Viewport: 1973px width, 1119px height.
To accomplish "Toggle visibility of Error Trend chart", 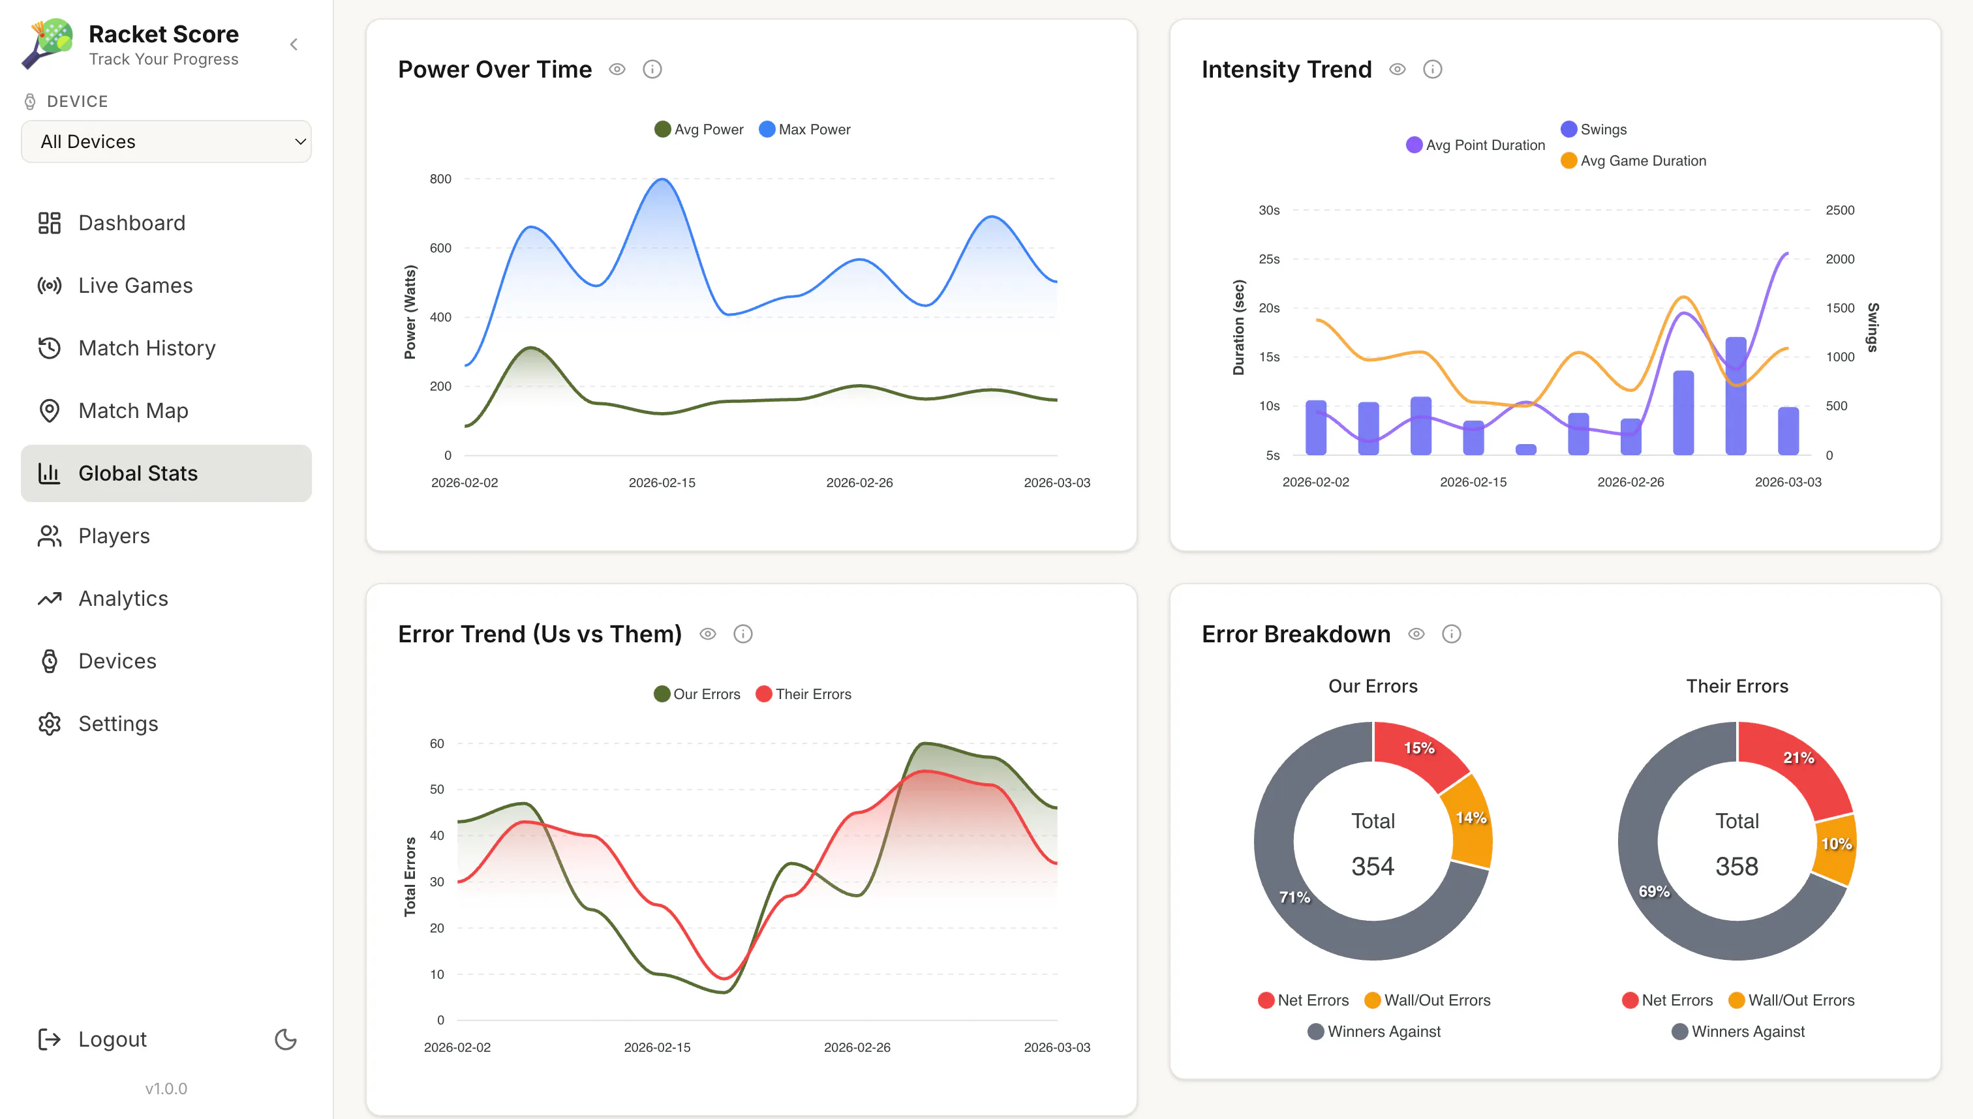I will coord(707,634).
